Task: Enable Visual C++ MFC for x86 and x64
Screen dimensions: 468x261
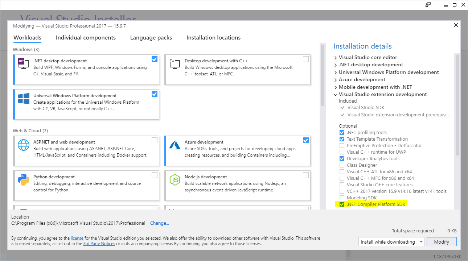Action: (x=342, y=178)
